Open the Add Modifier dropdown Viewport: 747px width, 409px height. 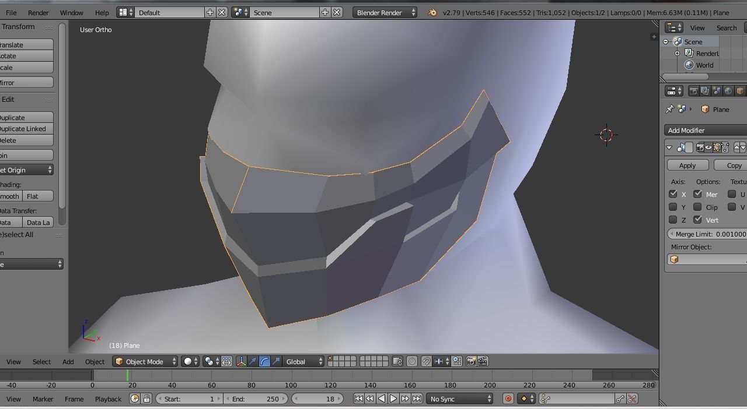[706, 131]
